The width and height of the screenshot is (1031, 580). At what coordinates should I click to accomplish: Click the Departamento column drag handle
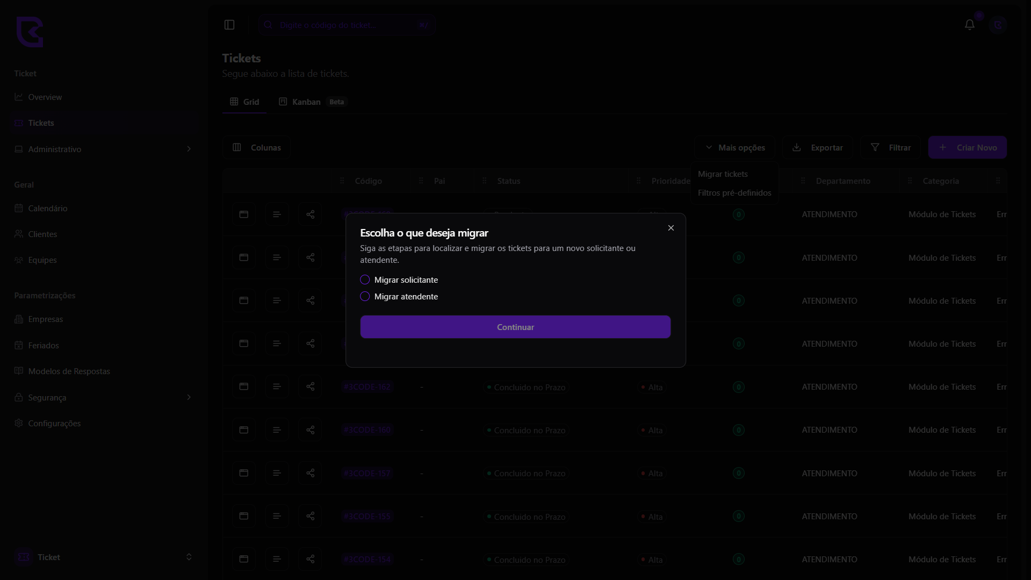click(x=803, y=181)
